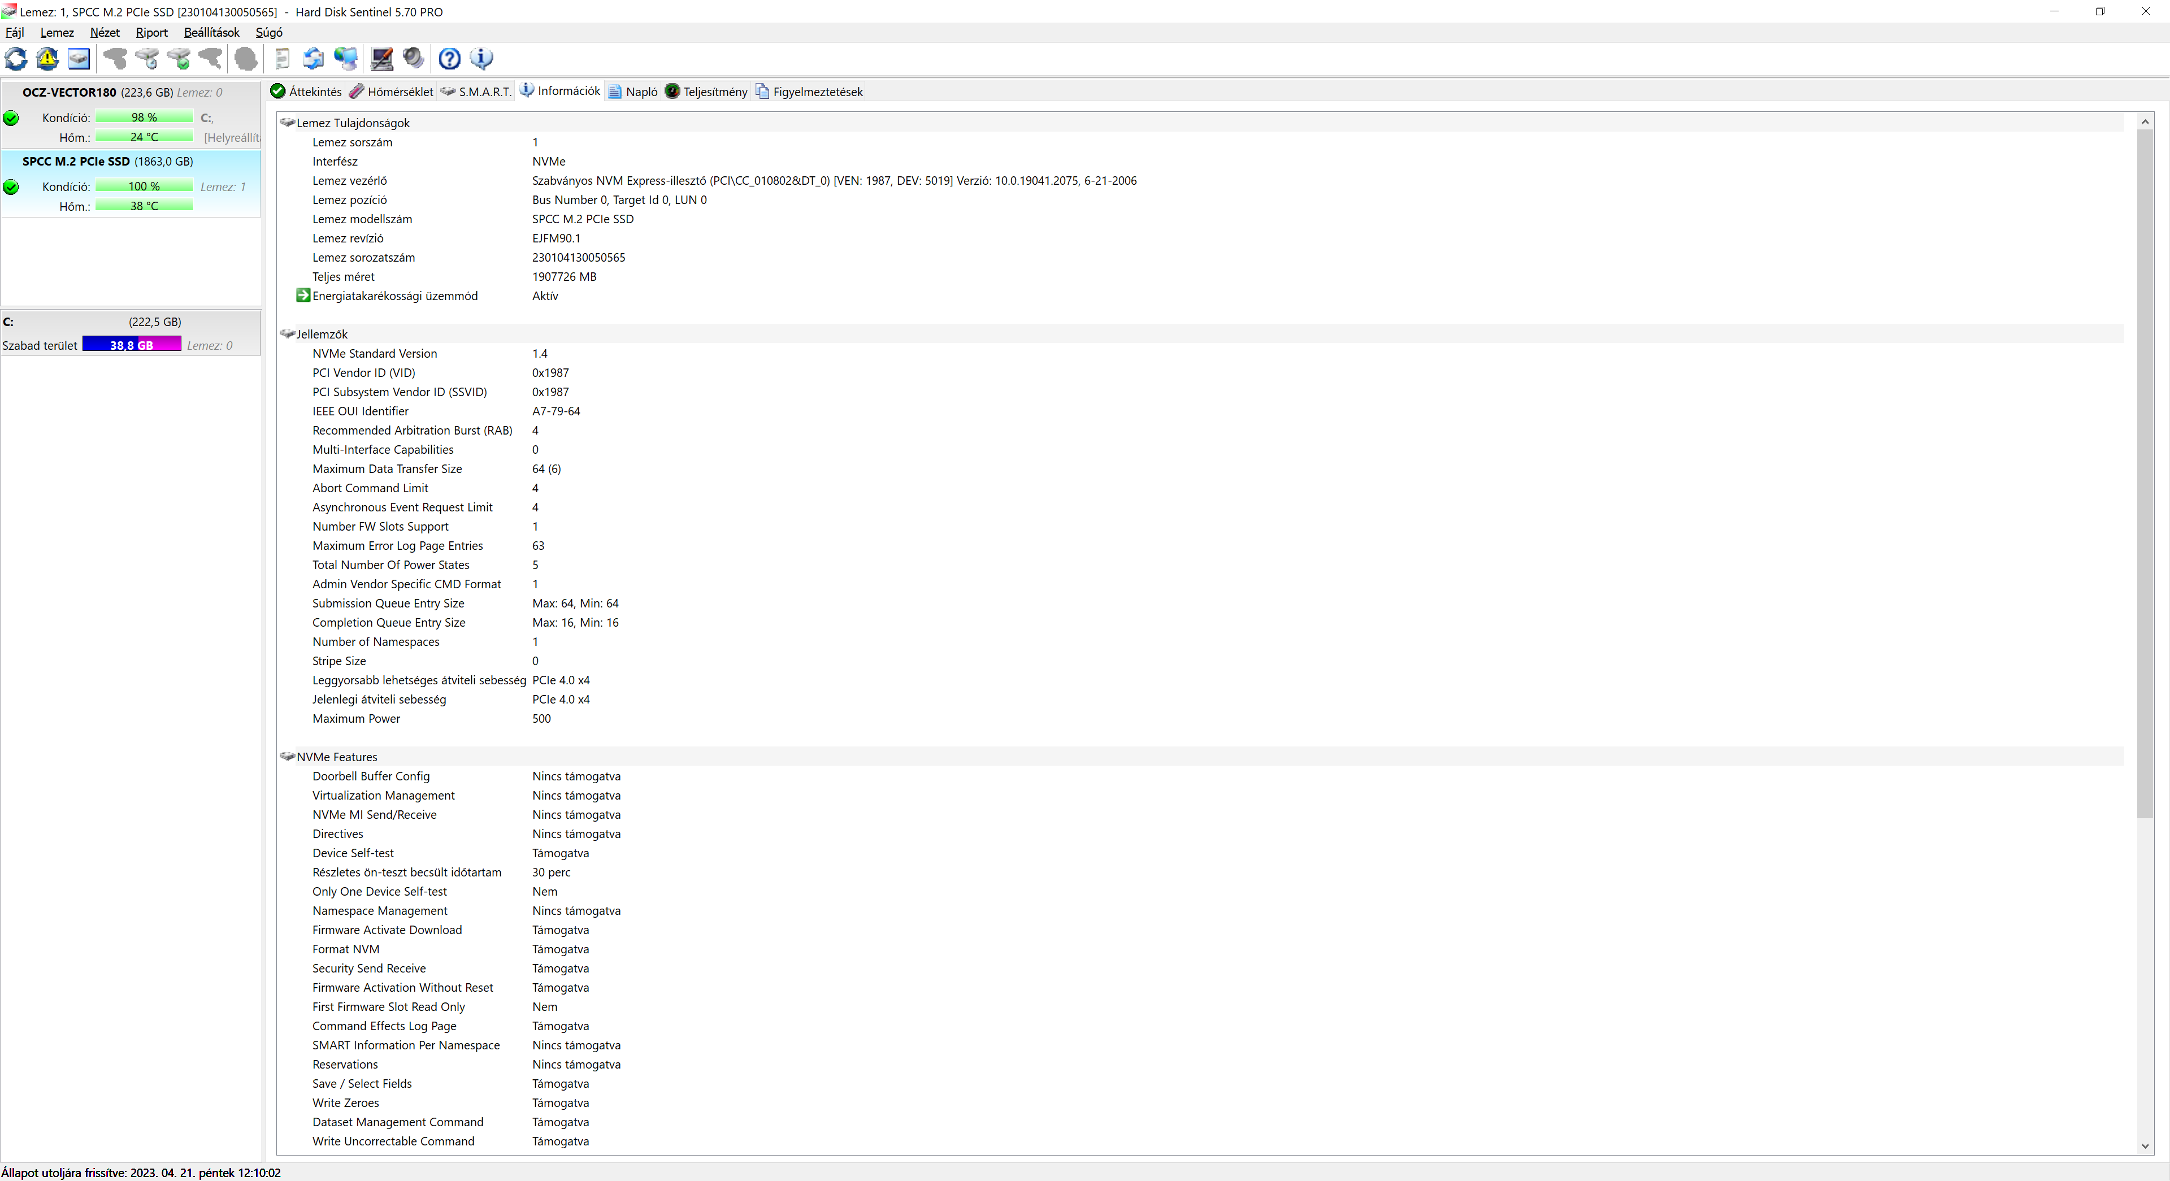The image size is (2170, 1181).
Task: Click the 30 perc self-test duration value
Action: pos(551,872)
